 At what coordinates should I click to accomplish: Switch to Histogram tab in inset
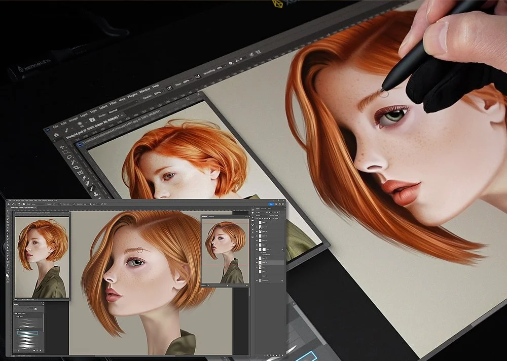tap(211, 216)
